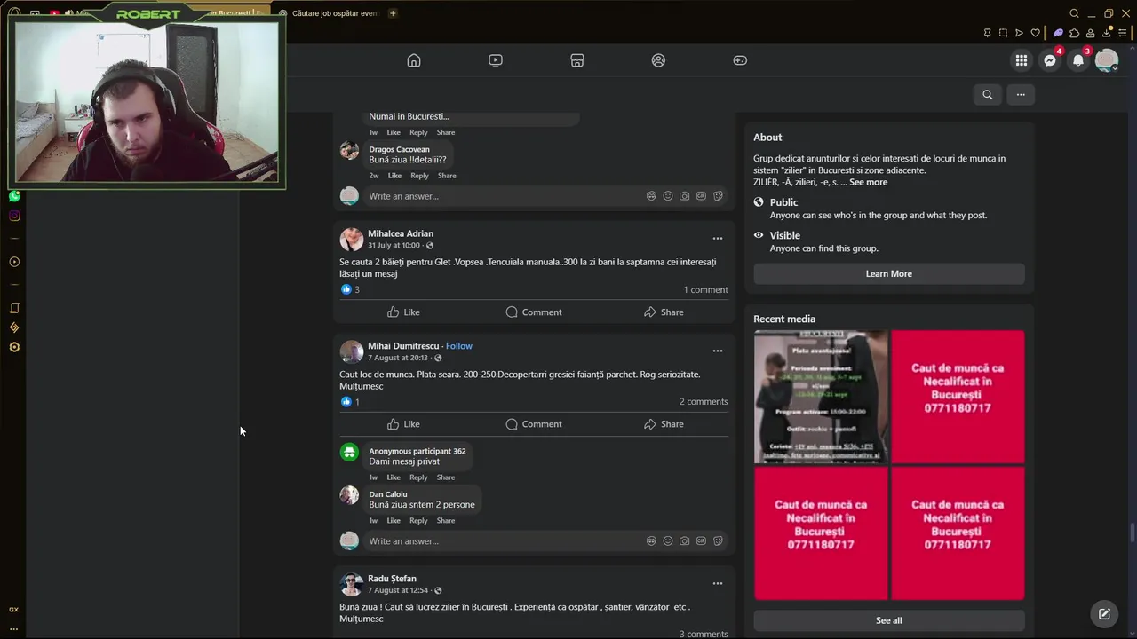The height and width of the screenshot is (639, 1137).
Task: Open post options for Mihalcea Adrian's post
Action: click(718, 238)
